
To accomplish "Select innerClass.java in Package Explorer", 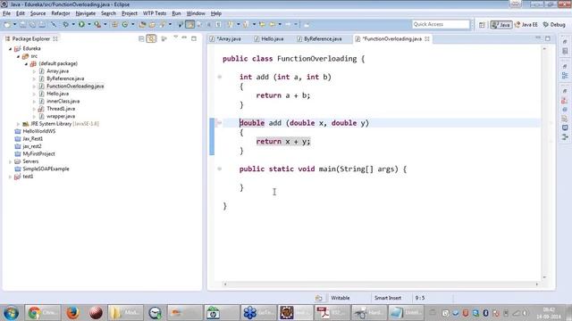I will pos(63,101).
